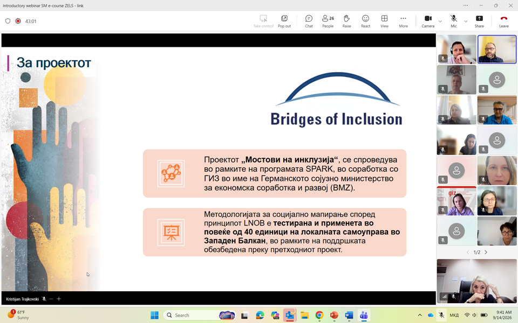Select the highlighted active speaker video tile

click(x=496, y=50)
